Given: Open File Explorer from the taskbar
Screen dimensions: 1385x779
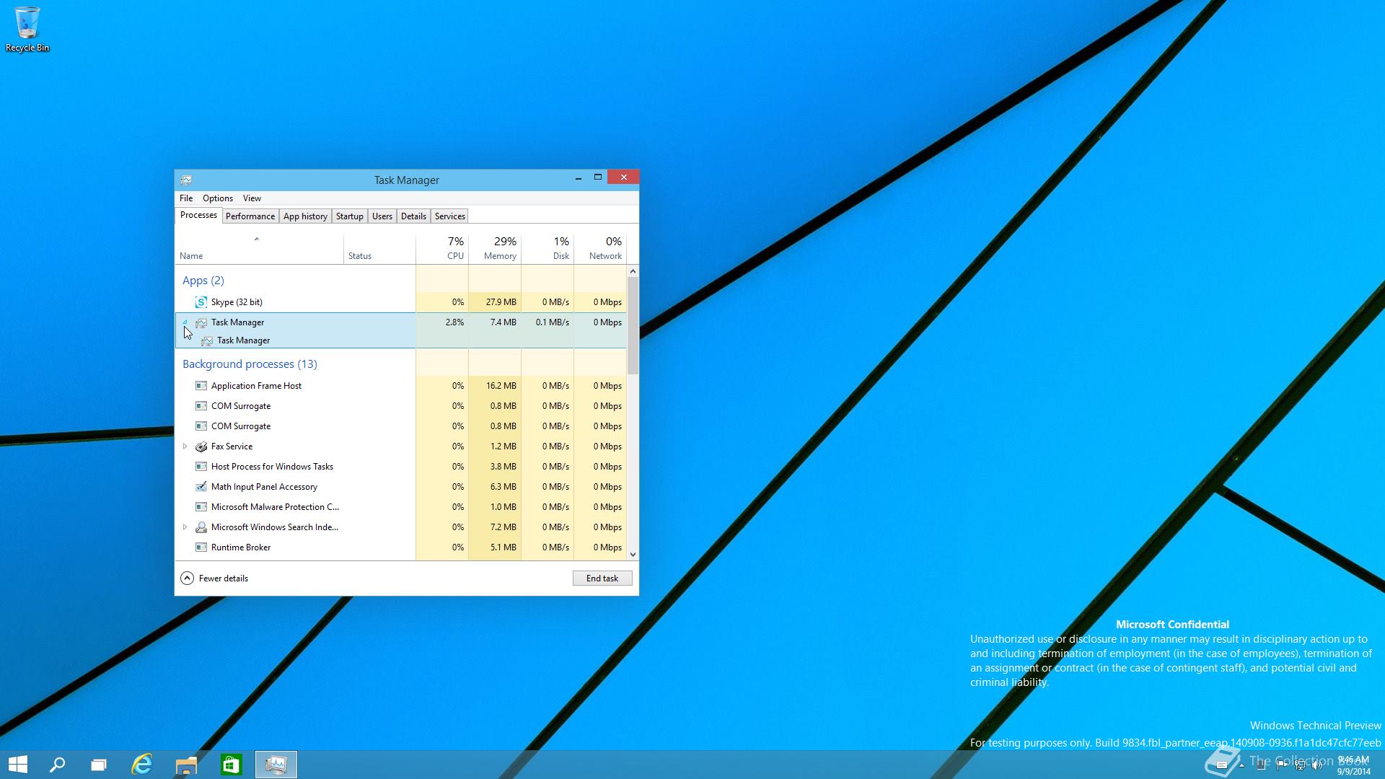Looking at the screenshot, I should coord(186,764).
